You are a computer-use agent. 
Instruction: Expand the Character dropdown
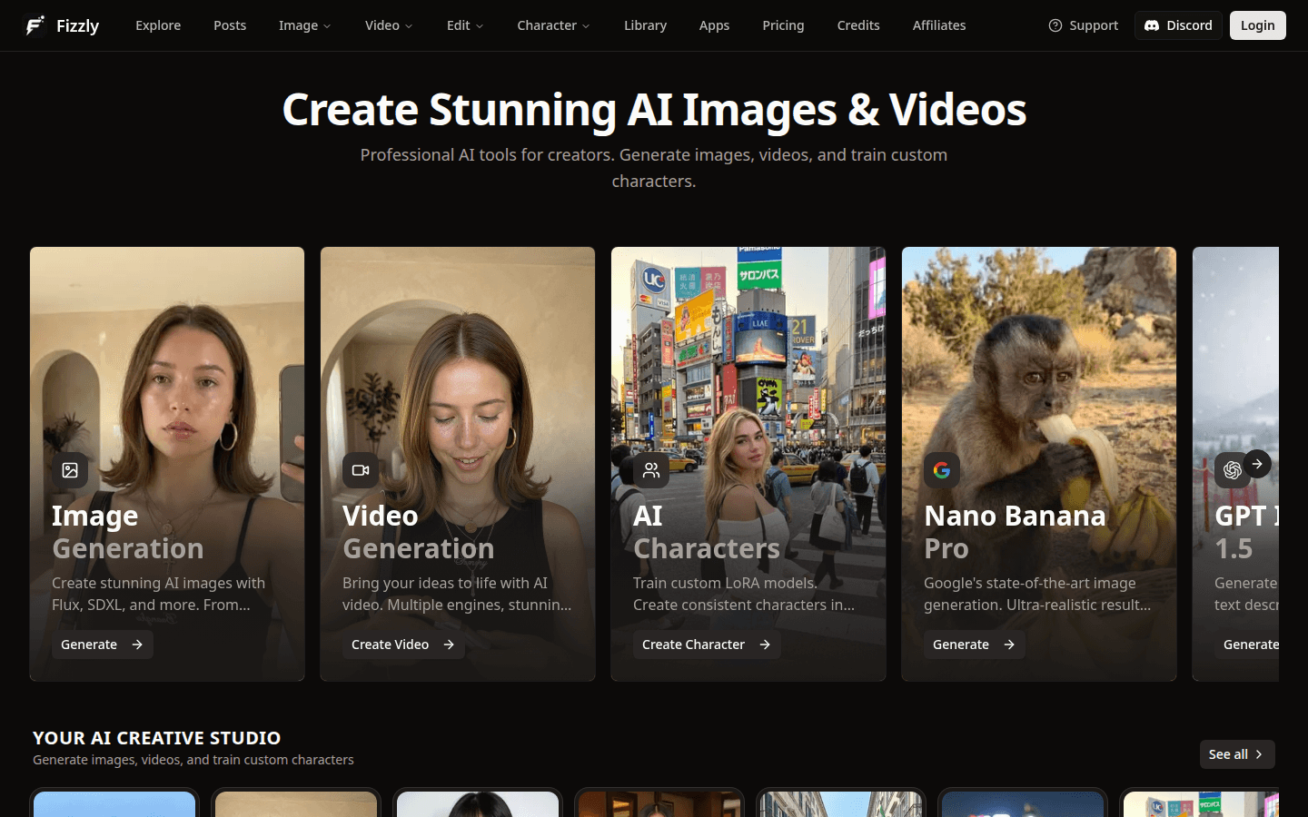tap(552, 25)
